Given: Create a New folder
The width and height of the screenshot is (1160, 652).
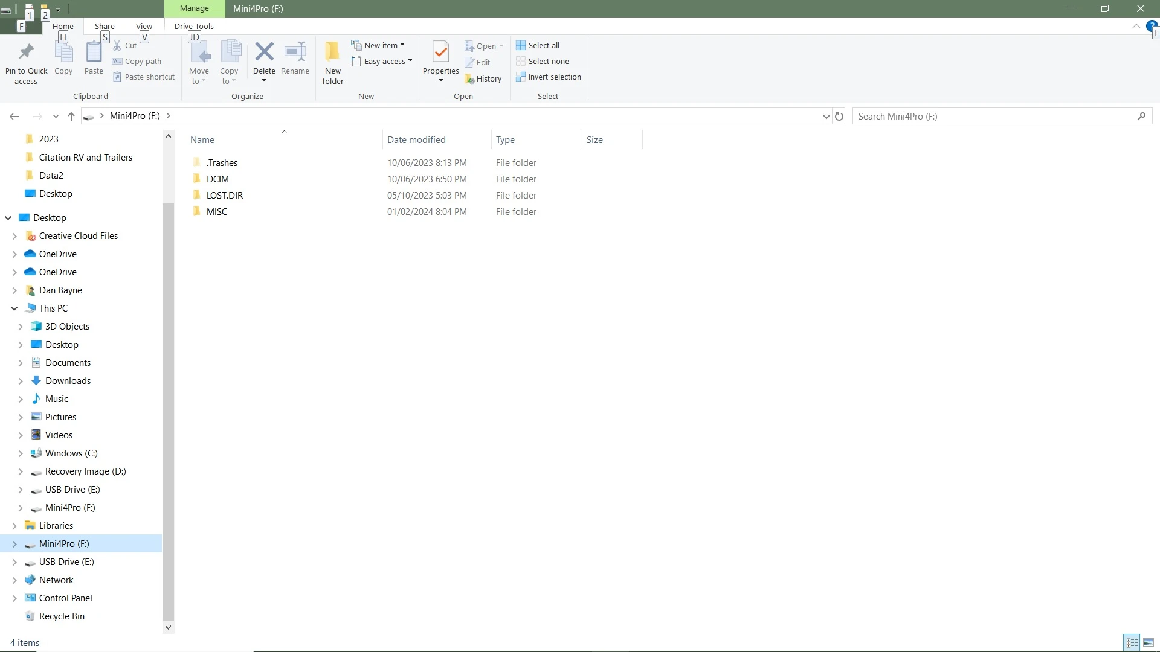Looking at the screenshot, I should 333,63.
